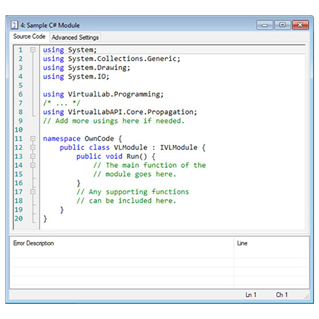
Task: Click 'public void Run() {' line
Action: click(x=116, y=156)
